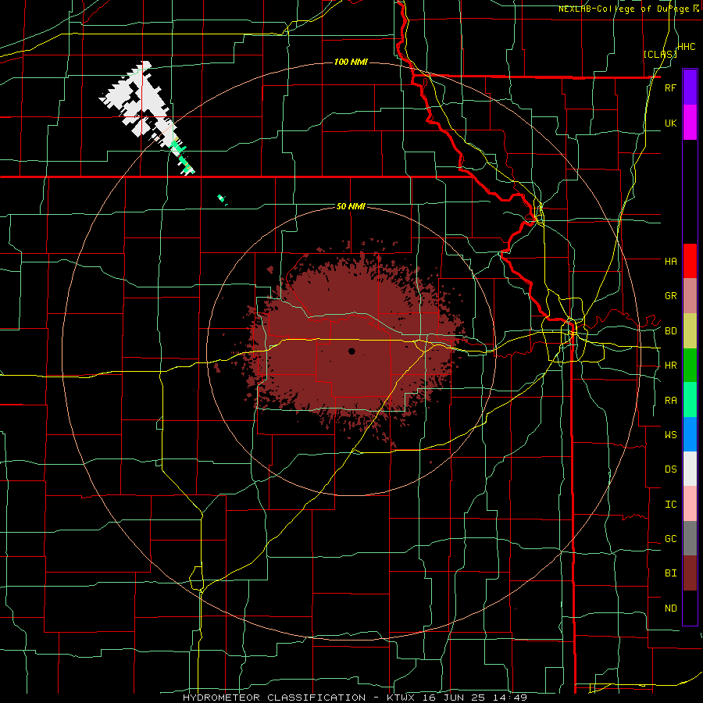The height and width of the screenshot is (703, 703).
Task: Click the 50 NMI range ring label
Action: tap(351, 206)
